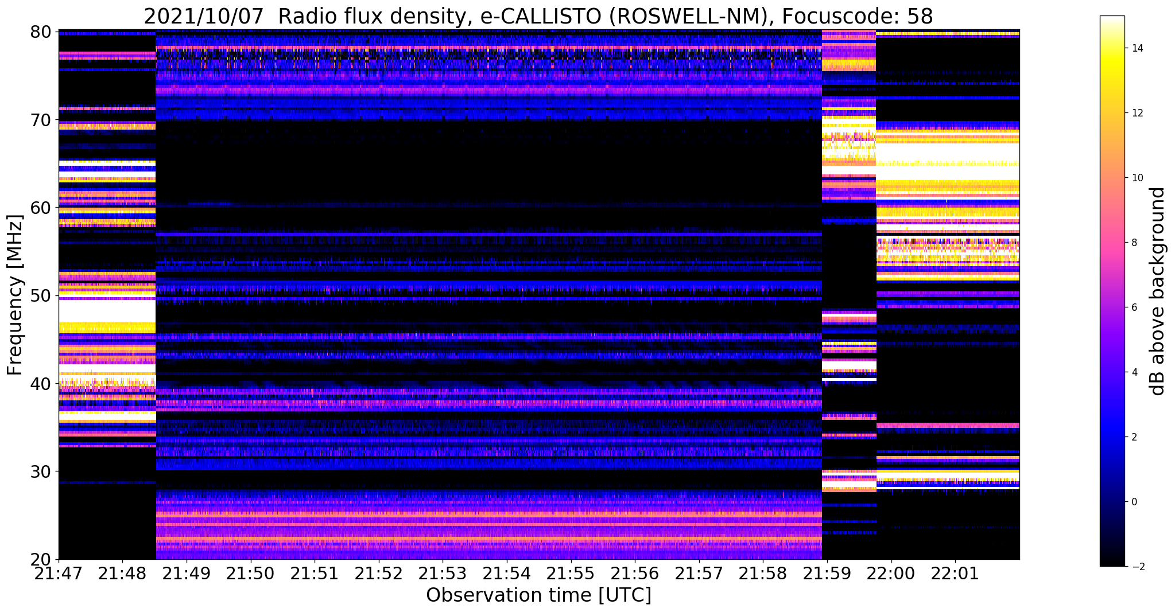The width and height of the screenshot is (1175, 612).
Task: Click the colorbar gradient strip
Action: [1112, 291]
